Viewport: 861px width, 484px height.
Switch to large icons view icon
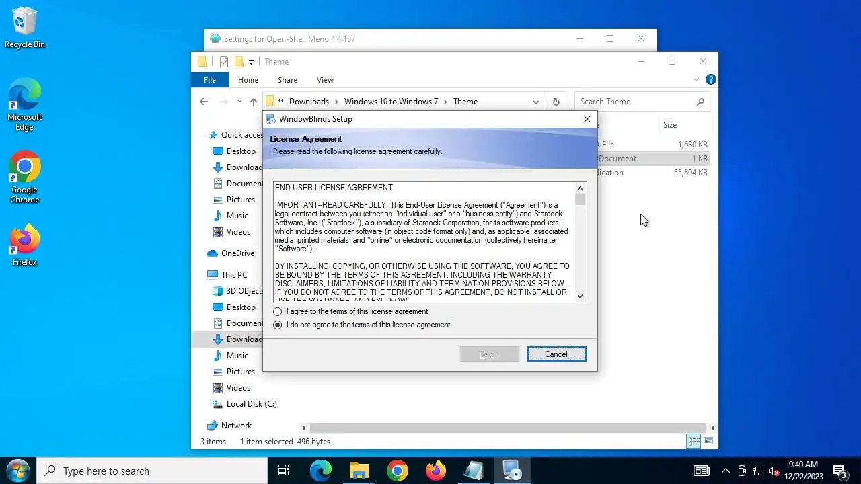(x=708, y=442)
